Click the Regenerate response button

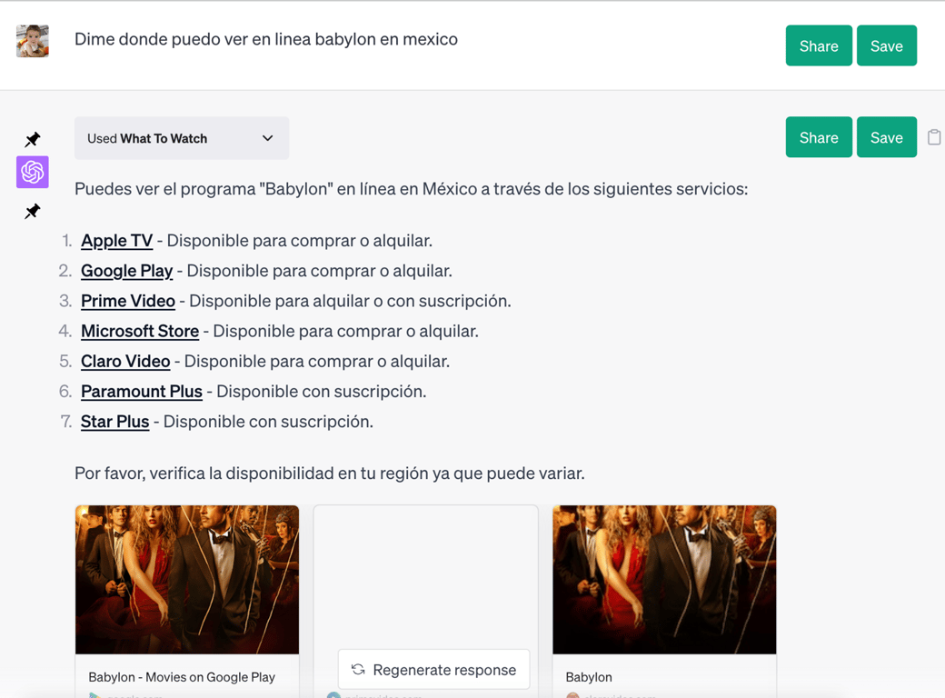pos(434,670)
